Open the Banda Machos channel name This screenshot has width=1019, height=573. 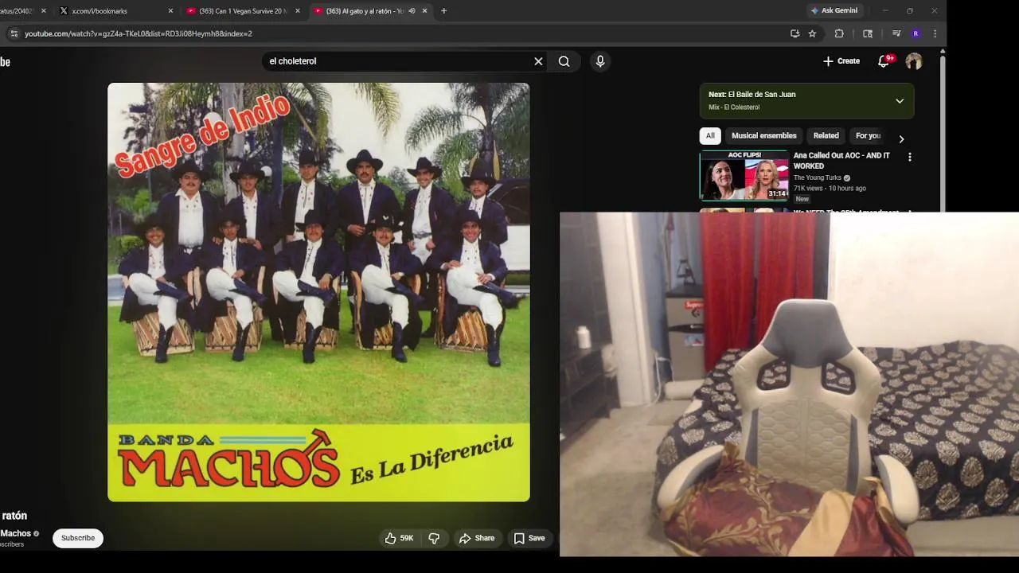coord(16,533)
